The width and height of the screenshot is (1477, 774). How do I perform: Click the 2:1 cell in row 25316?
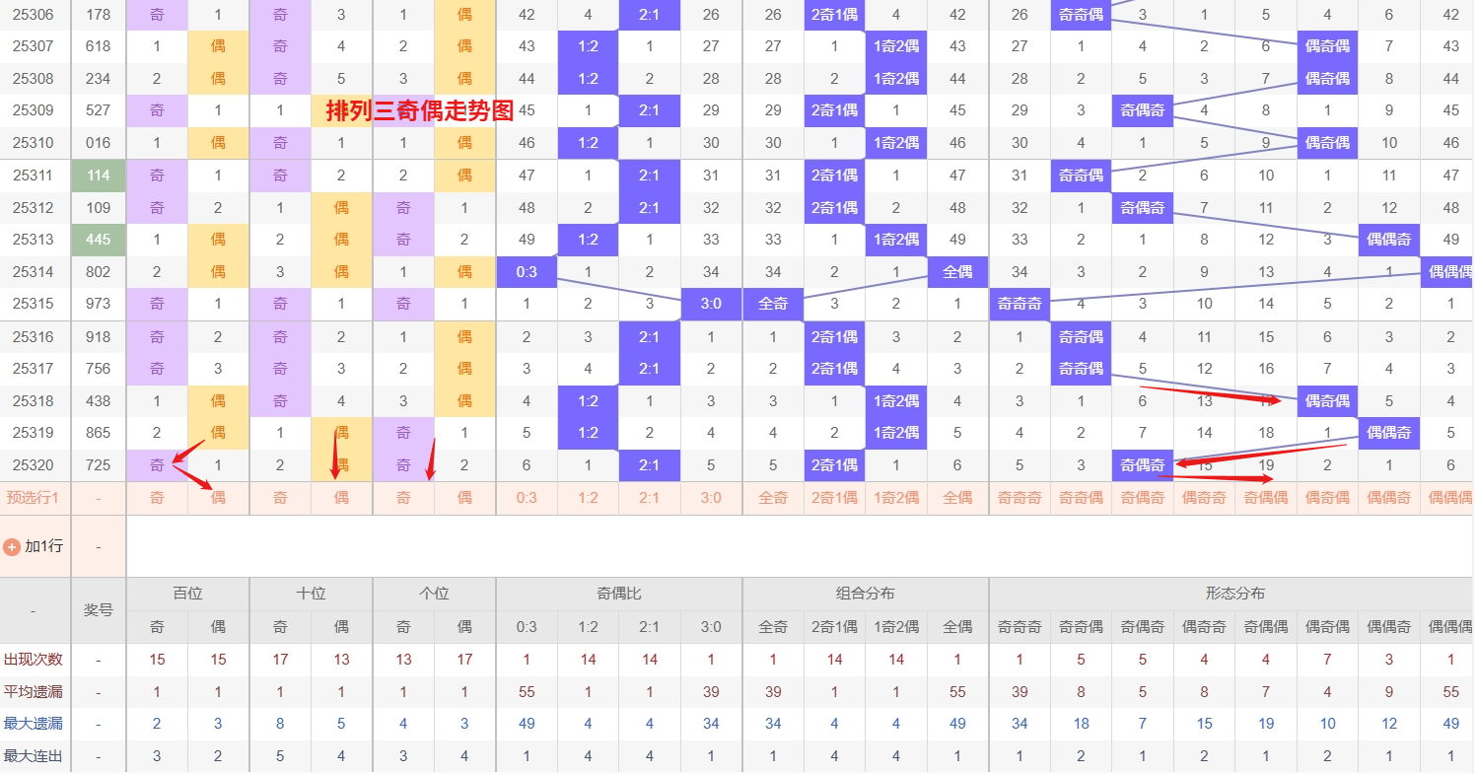coord(649,337)
